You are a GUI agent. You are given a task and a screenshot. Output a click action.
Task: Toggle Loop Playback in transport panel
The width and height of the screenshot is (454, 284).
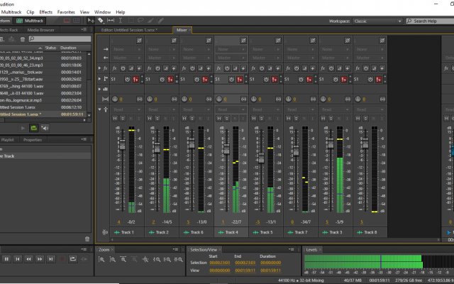pos(72,258)
